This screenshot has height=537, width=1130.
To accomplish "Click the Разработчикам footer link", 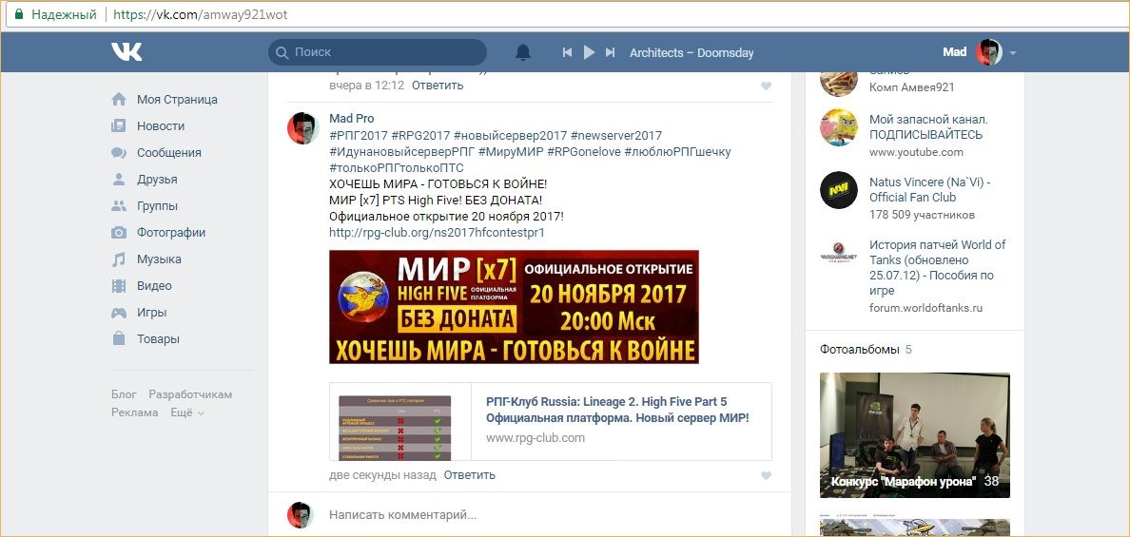I will click(x=190, y=394).
